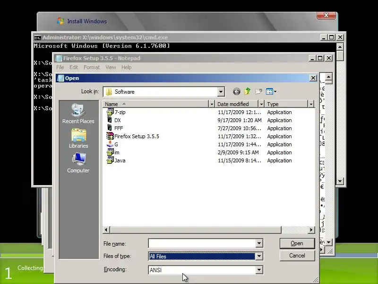Select the Firefox Setup 3.5.5 file icon
378x284 pixels.
(x=110, y=136)
